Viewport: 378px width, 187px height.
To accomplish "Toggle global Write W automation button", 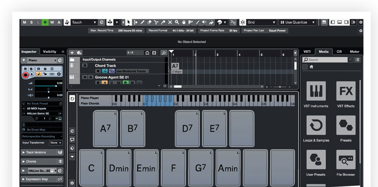I will tap(52, 22).
